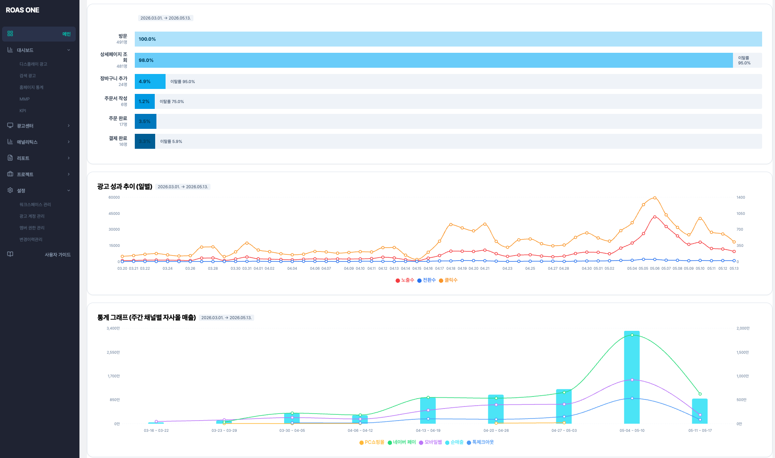Screen dimensions: 775x458
Task: Click the funnel date range badge
Action: click(x=166, y=18)
